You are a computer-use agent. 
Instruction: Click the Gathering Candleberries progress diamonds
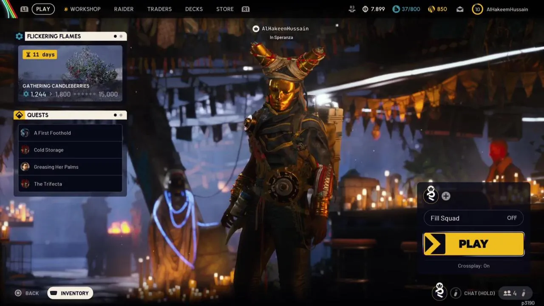tap(85, 94)
